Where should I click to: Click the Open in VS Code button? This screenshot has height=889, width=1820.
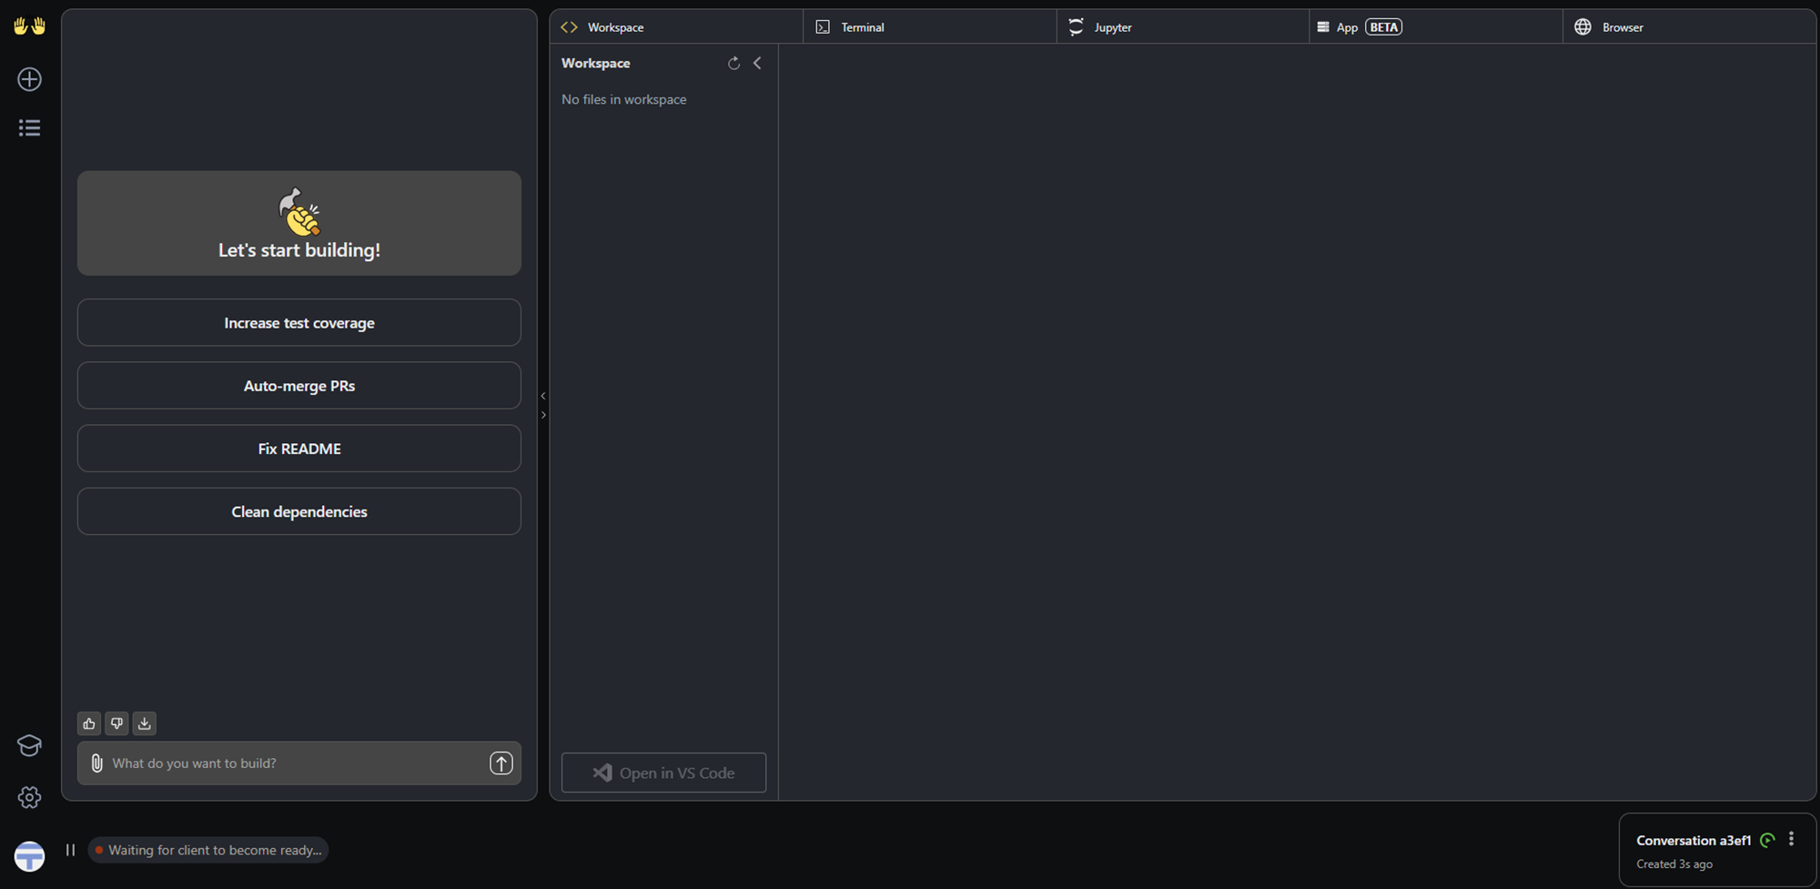click(663, 773)
